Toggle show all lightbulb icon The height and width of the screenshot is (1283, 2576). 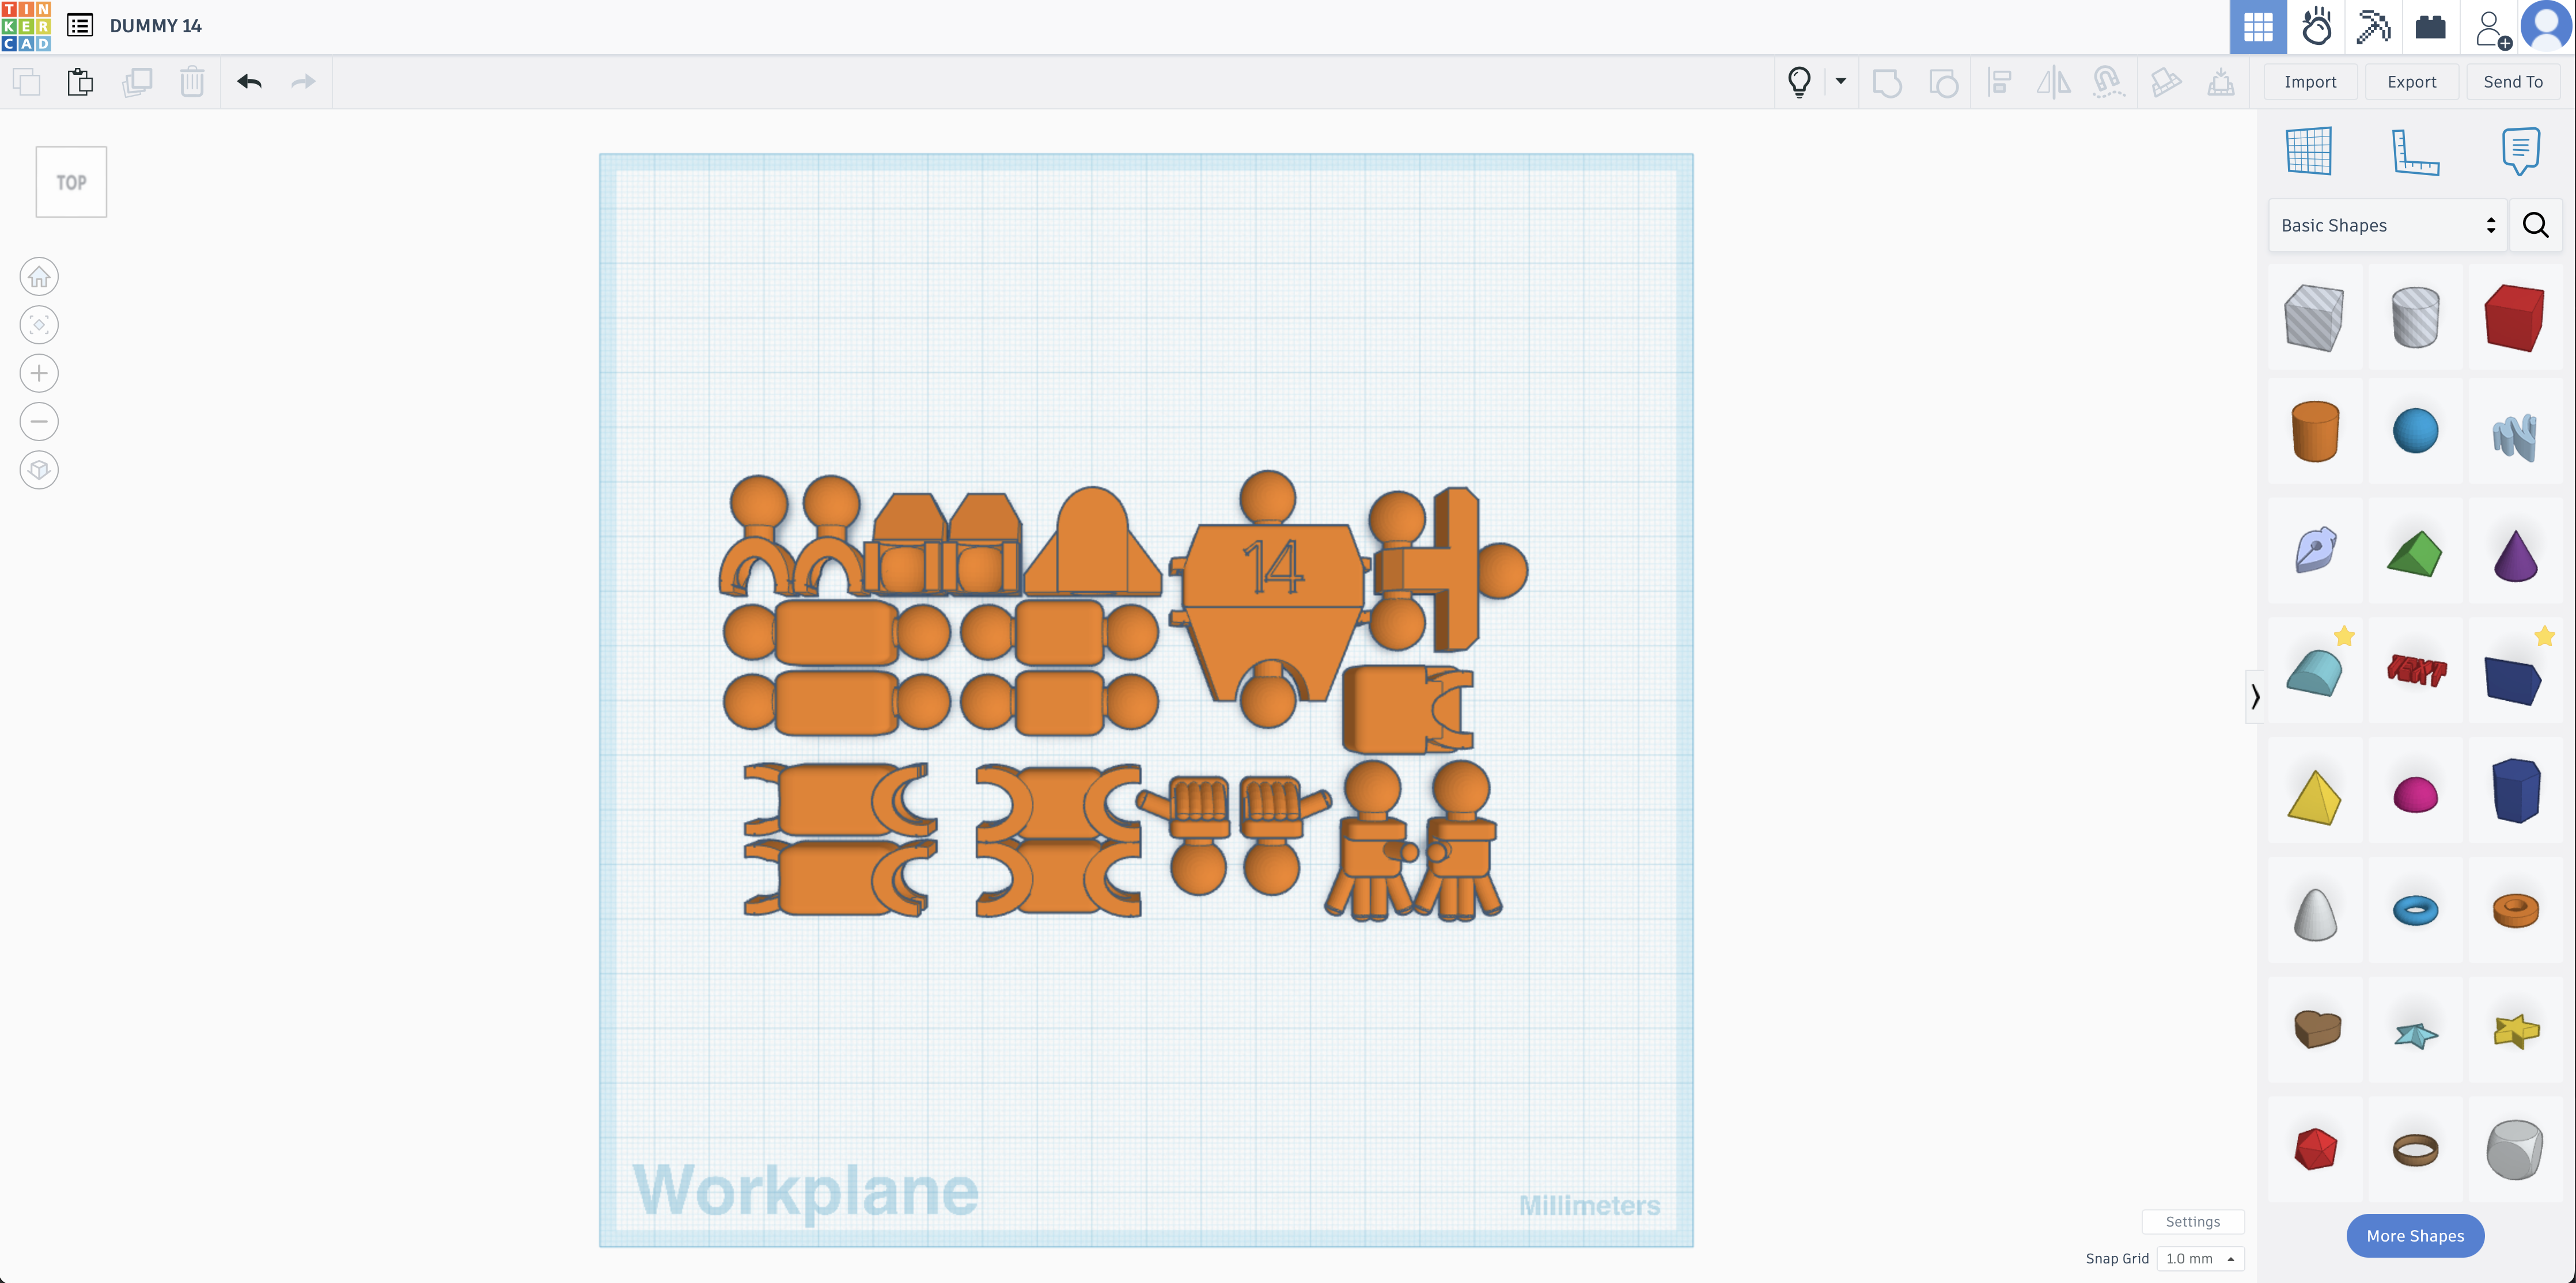click(x=1799, y=82)
